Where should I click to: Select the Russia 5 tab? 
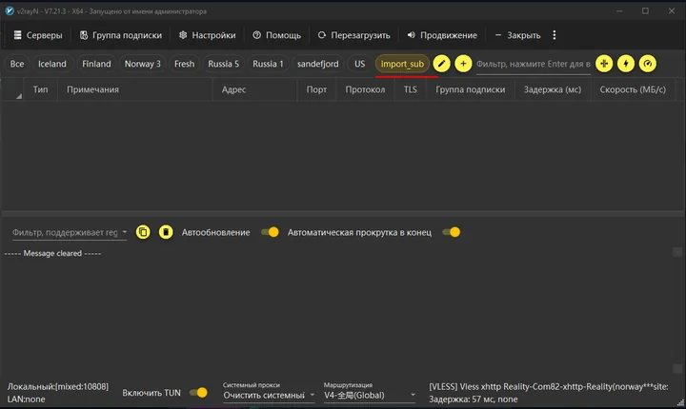coord(223,64)
